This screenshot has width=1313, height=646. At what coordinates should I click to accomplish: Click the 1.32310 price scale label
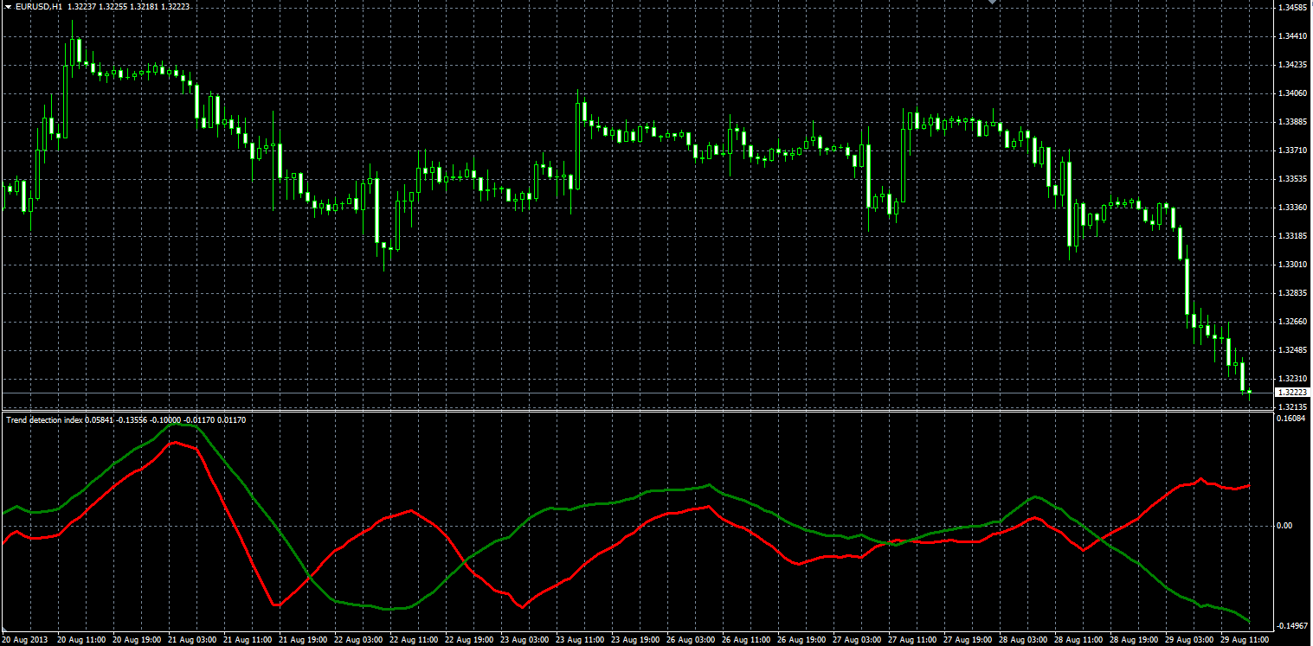[x=1292, y=379]
